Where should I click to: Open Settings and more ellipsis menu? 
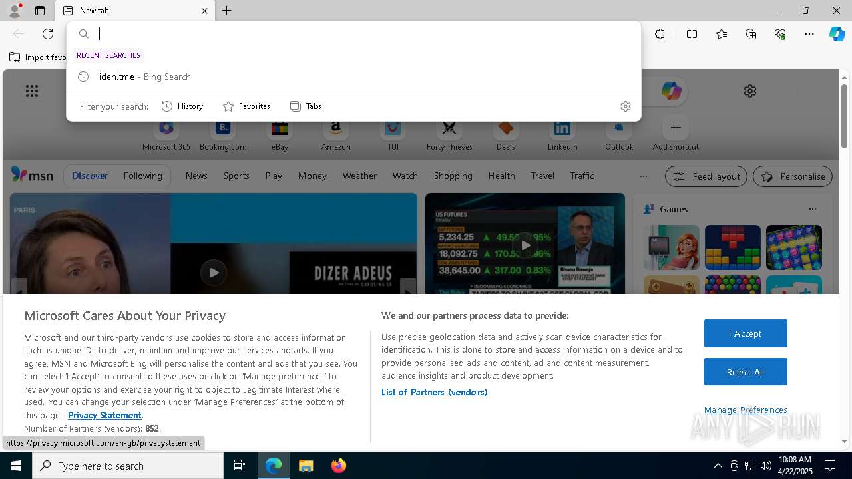(809, 34)
